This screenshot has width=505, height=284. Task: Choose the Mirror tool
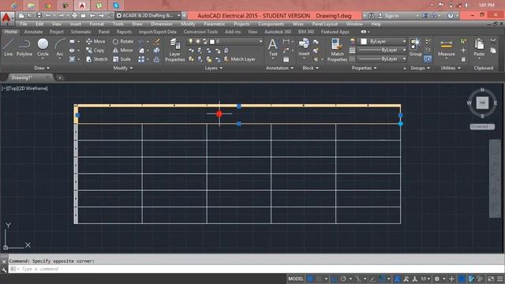123,50
